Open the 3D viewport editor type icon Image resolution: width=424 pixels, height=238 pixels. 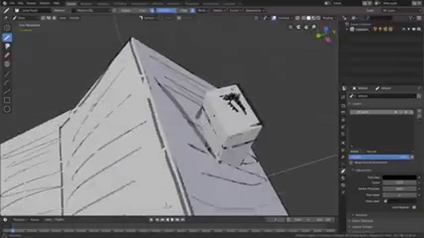coord(6,18)
